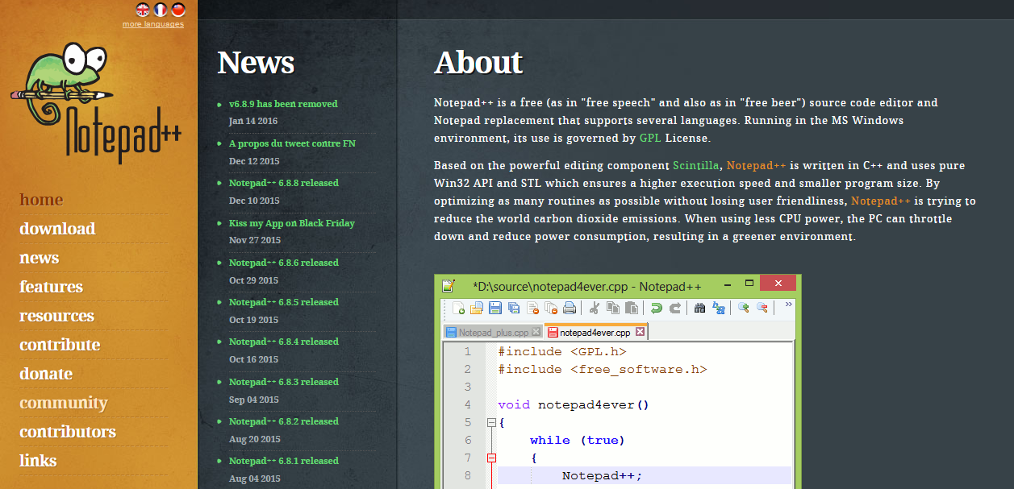The image size is (1014, 489).
Task: Click Zoom In magnifier in Notepad++ screenshot
Action: point(744,308)
